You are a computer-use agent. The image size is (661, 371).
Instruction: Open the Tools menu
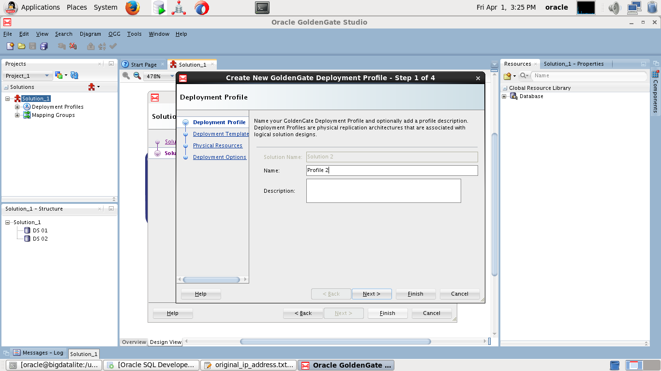135,34
